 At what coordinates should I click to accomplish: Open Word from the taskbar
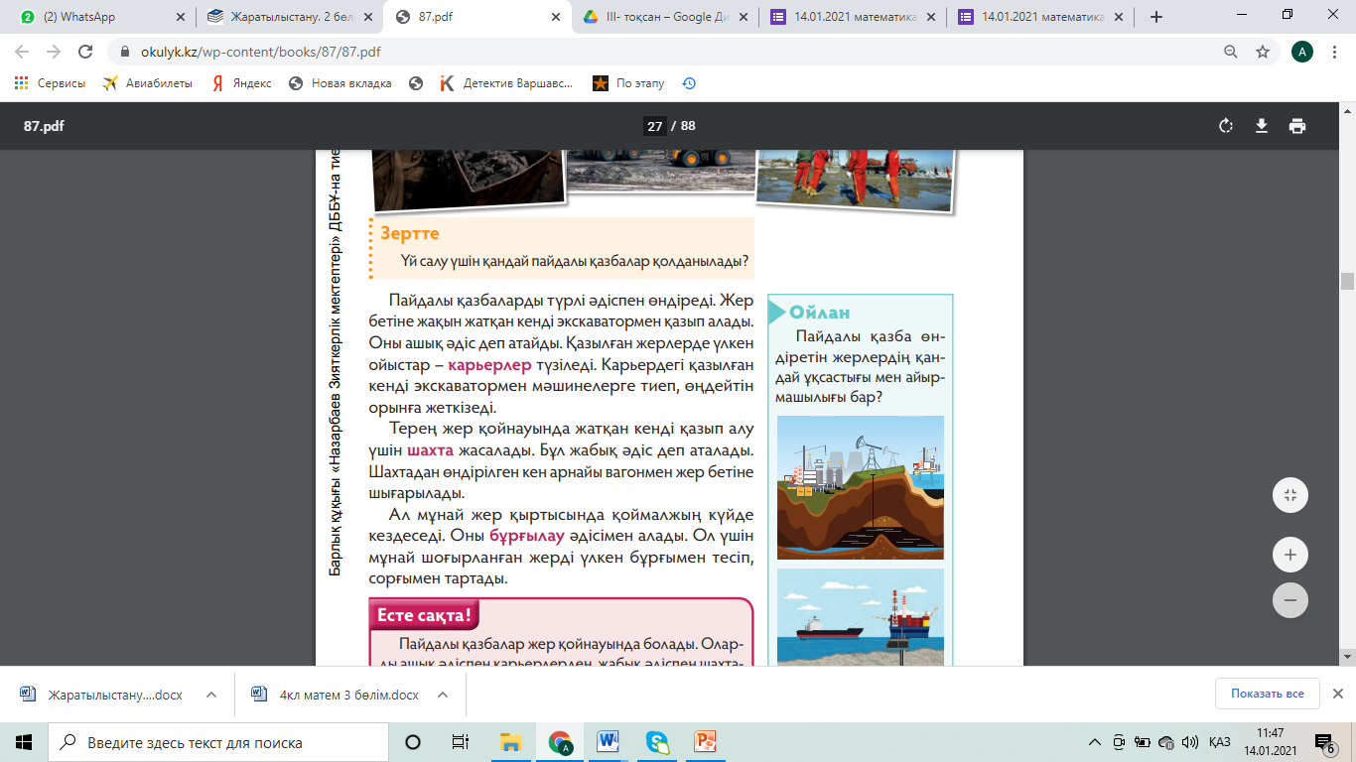click(x=609, y=741)
